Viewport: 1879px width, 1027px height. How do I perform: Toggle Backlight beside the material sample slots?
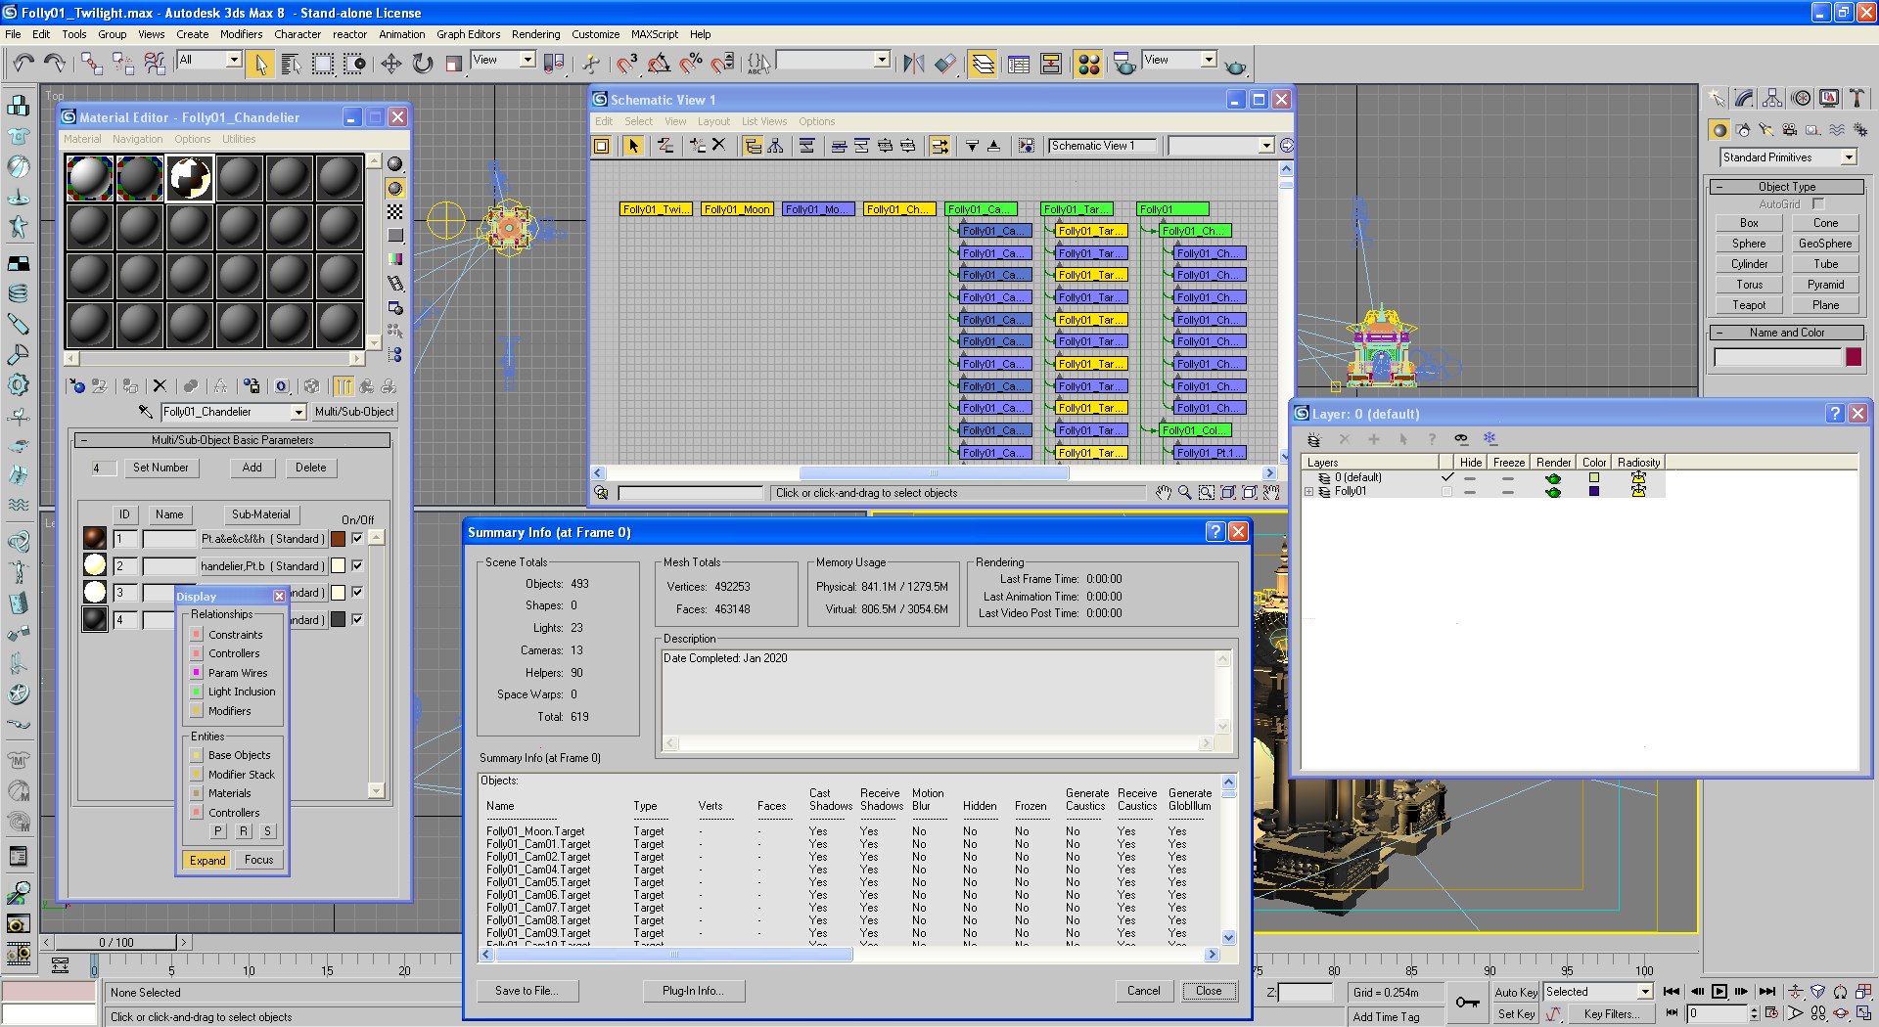point(395,188)
